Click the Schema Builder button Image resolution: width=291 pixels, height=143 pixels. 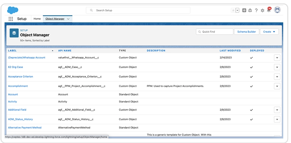click(246, 32)
